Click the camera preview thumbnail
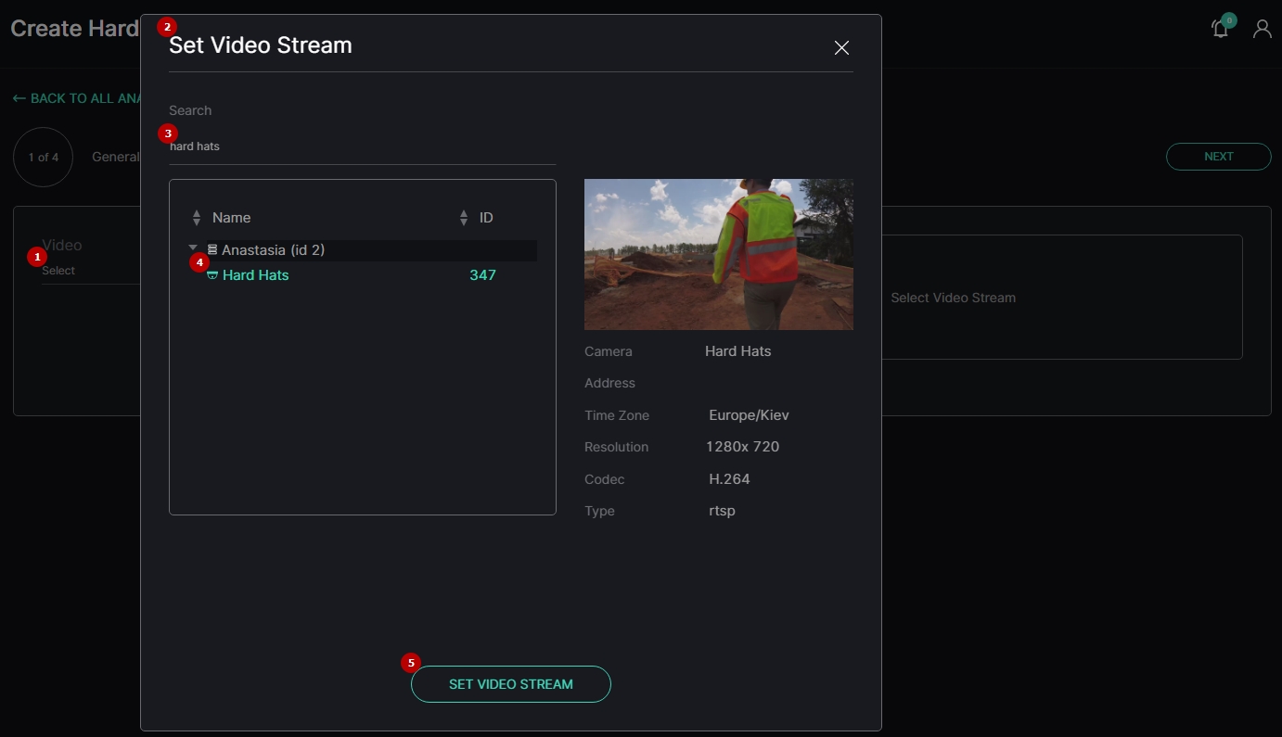The image size is (1282, 737). click(x=719, y=254)
